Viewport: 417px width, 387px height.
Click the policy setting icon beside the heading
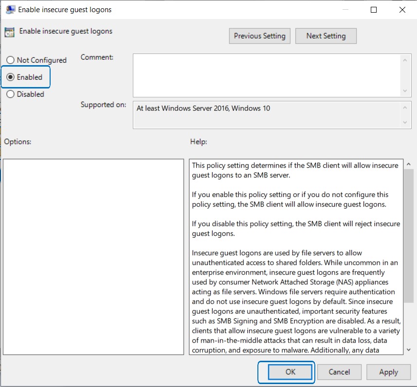click(9, 32)
